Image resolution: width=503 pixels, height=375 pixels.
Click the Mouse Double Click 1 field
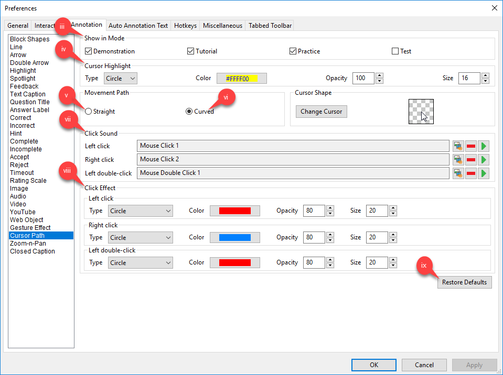[293, 173]
